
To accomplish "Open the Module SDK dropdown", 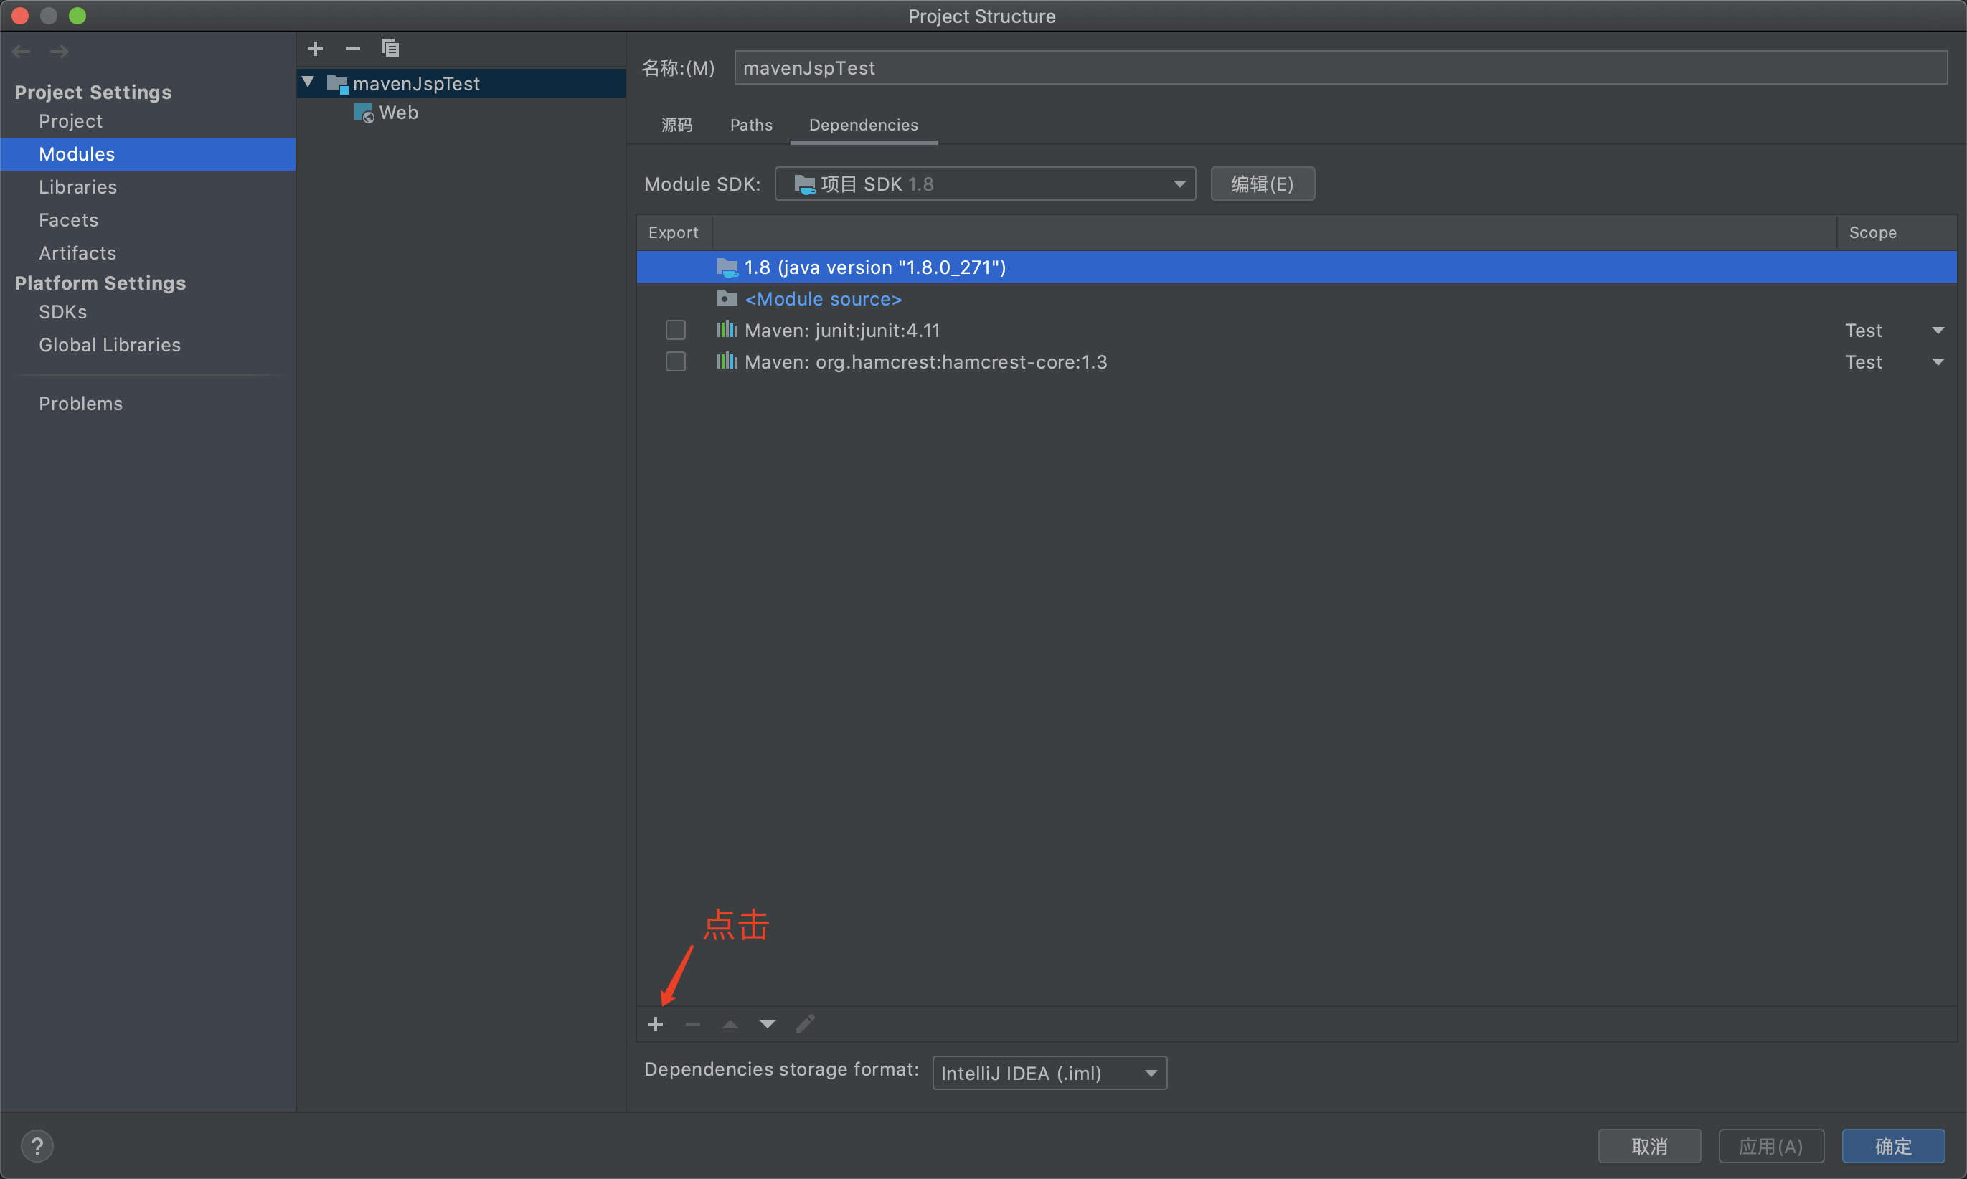I will [985, 184].
